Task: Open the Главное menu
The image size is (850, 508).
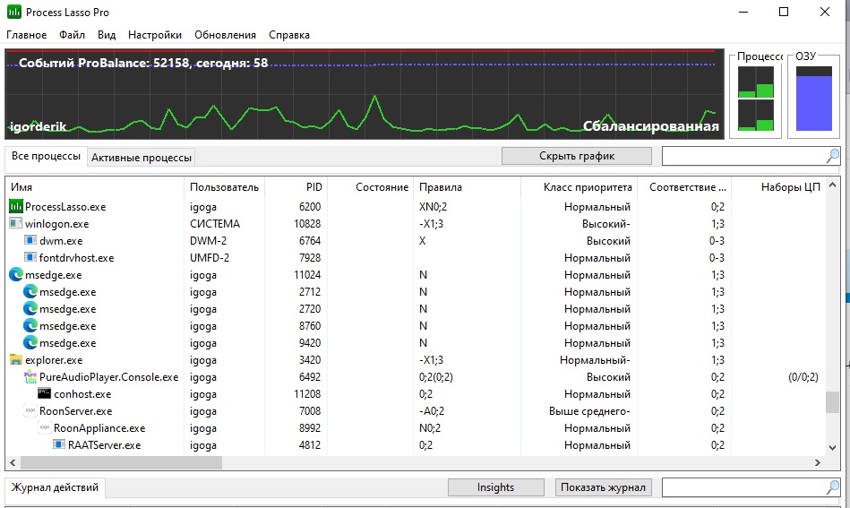Action: click(x=27, y=35)
